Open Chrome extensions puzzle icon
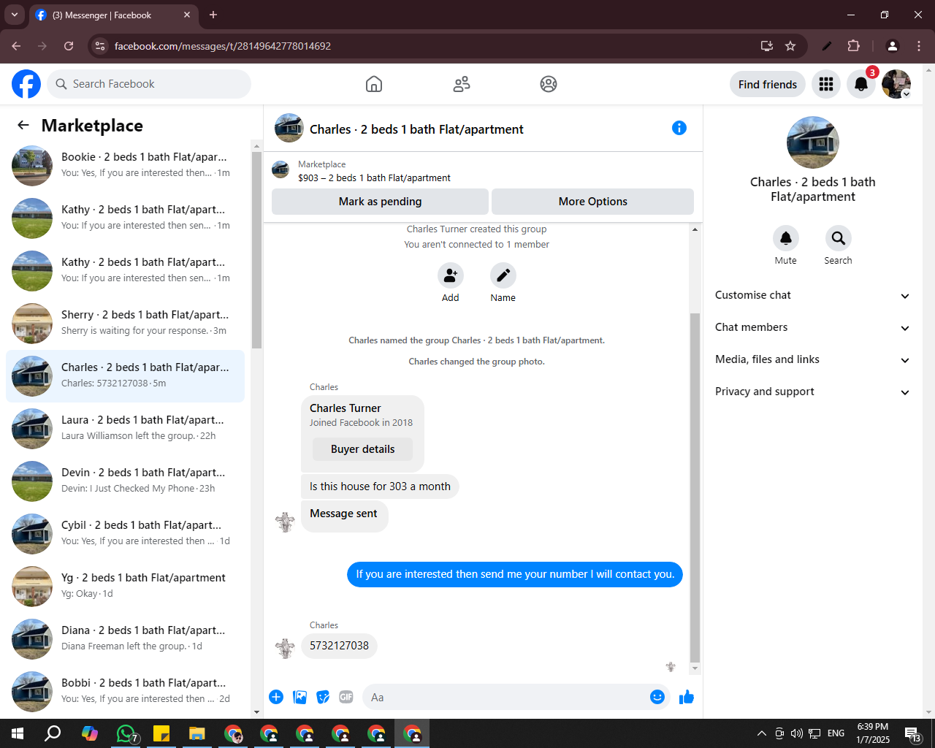The height and width of the screenshot is (748, 935). (x=853, y=46)
